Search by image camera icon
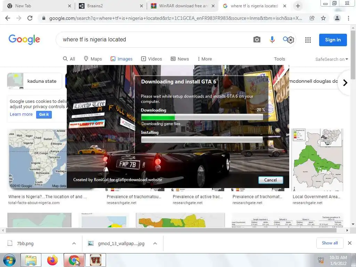The image size is (356, 267). 257,40
